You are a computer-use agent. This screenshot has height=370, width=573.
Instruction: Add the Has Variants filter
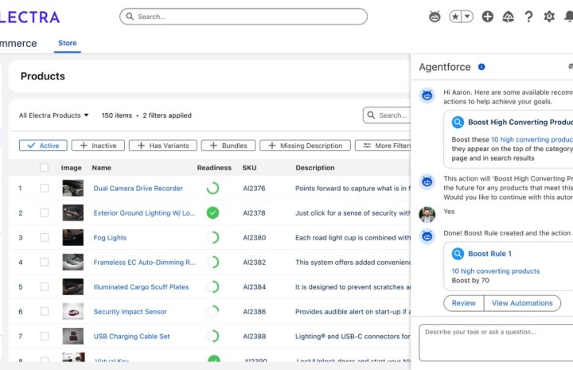(x=163, y=146)
